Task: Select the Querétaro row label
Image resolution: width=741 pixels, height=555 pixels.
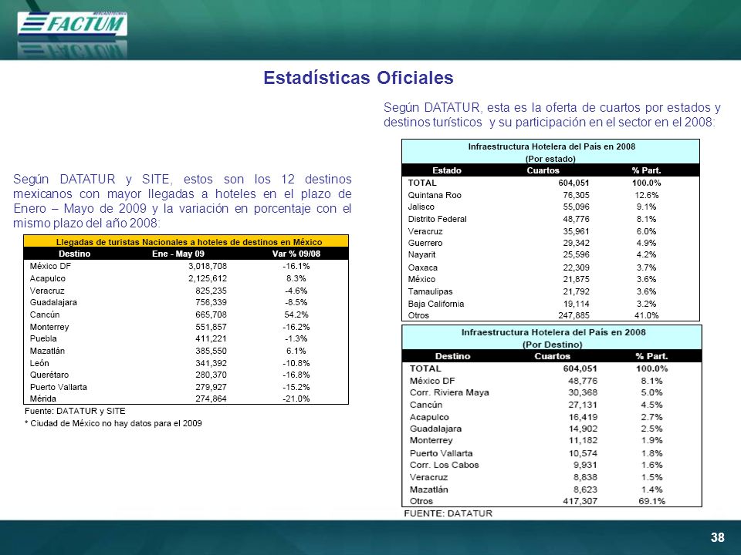Action: [x=49, y=375]
